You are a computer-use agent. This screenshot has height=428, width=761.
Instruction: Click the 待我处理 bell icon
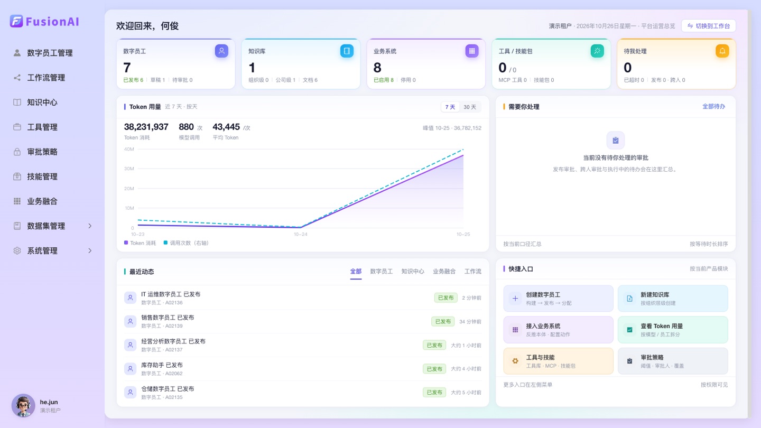(722, 51)
